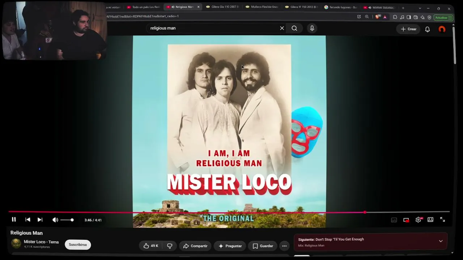The width and height of the screenshot is (463, 260).
Task: Click the 'Mix: Religious Man' label
Action: (311, 246)
